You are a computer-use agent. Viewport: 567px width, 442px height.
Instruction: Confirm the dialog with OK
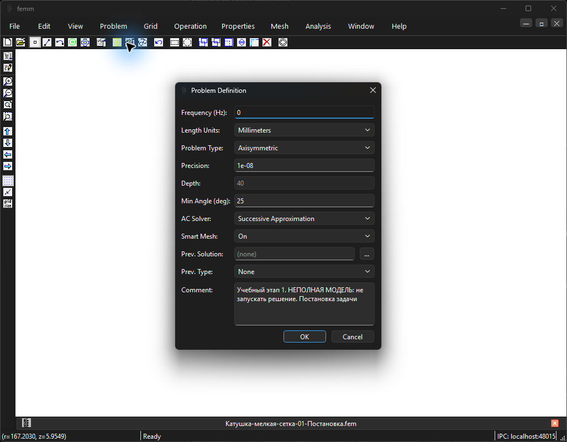pos(305,337)
